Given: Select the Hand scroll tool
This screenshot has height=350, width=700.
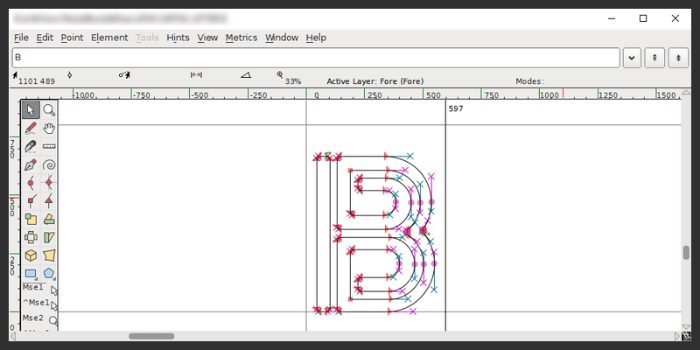Looking at the screenshot, I should (50, 128).
